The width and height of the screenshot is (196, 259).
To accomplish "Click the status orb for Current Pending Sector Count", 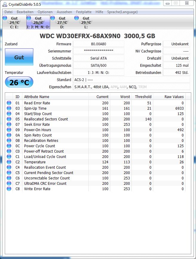I will tap(9, 173).
